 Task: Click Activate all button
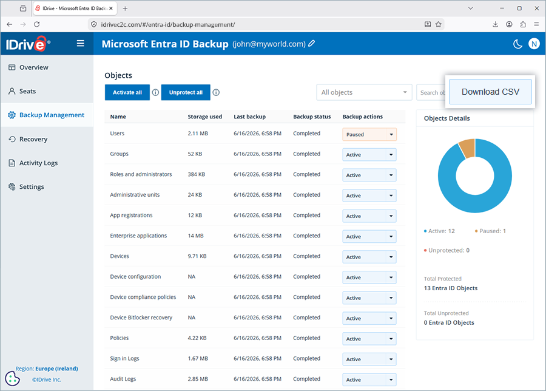pos(127,92)
